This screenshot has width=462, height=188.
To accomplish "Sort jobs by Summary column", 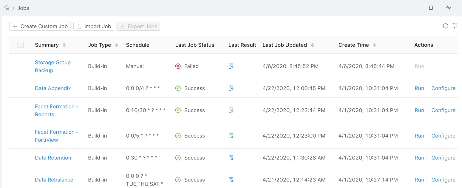I will coord(64,45).
